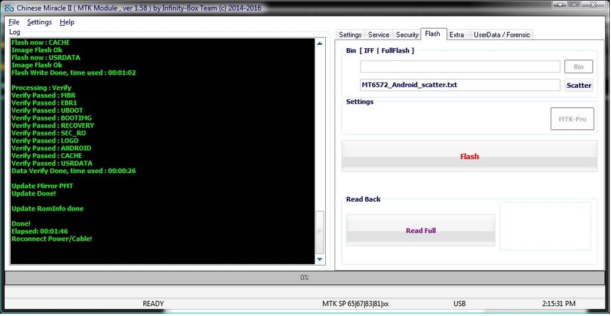
Task: Click the MT6572_Android_scatter.txt path field
Action: click(x=459, y=85)
